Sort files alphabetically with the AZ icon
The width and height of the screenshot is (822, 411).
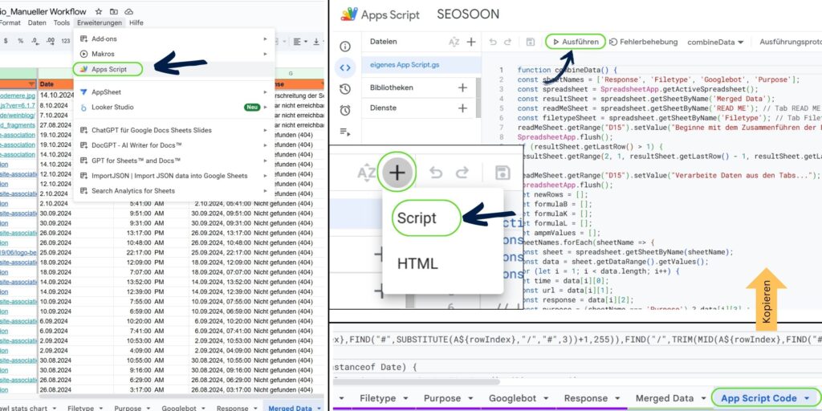(454, 42)
